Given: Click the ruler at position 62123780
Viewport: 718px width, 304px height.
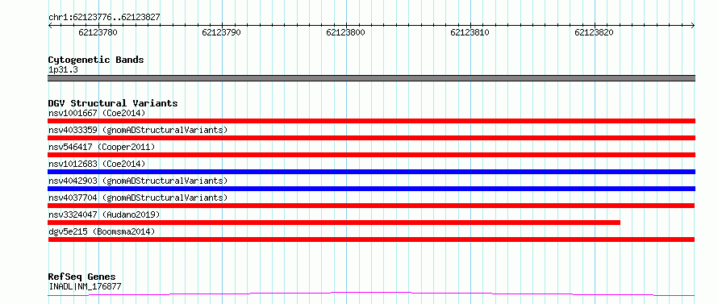Looking at the screenshot, I should [98, 32].
